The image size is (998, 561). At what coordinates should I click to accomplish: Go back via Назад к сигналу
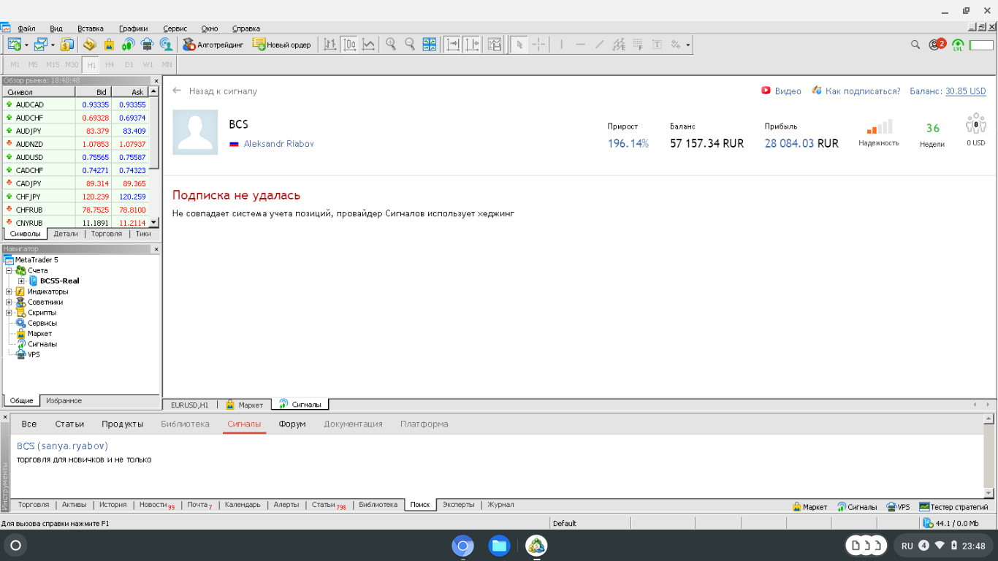tap(215, 91)
